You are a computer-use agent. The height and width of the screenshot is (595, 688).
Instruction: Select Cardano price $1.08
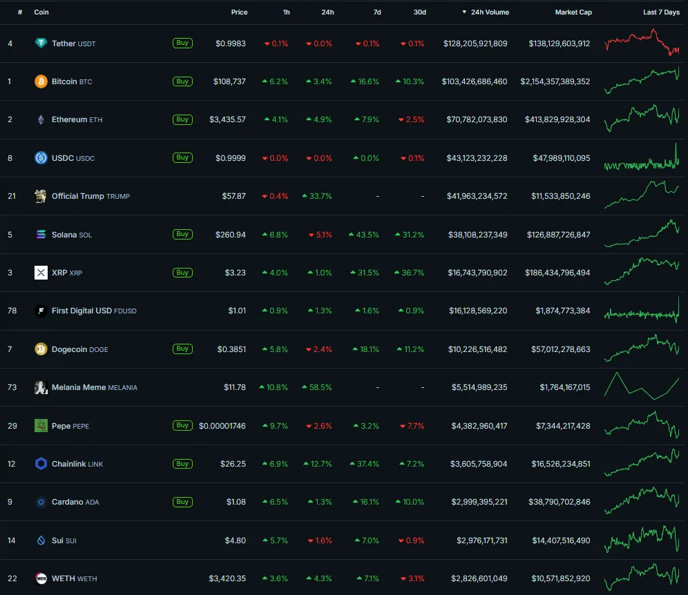pyautogui.click(x=236, y=502)
